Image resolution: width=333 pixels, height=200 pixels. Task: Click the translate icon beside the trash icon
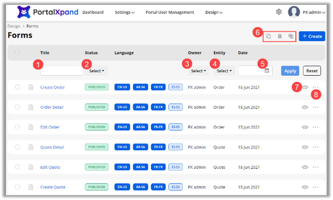click(x=291, y=36)
